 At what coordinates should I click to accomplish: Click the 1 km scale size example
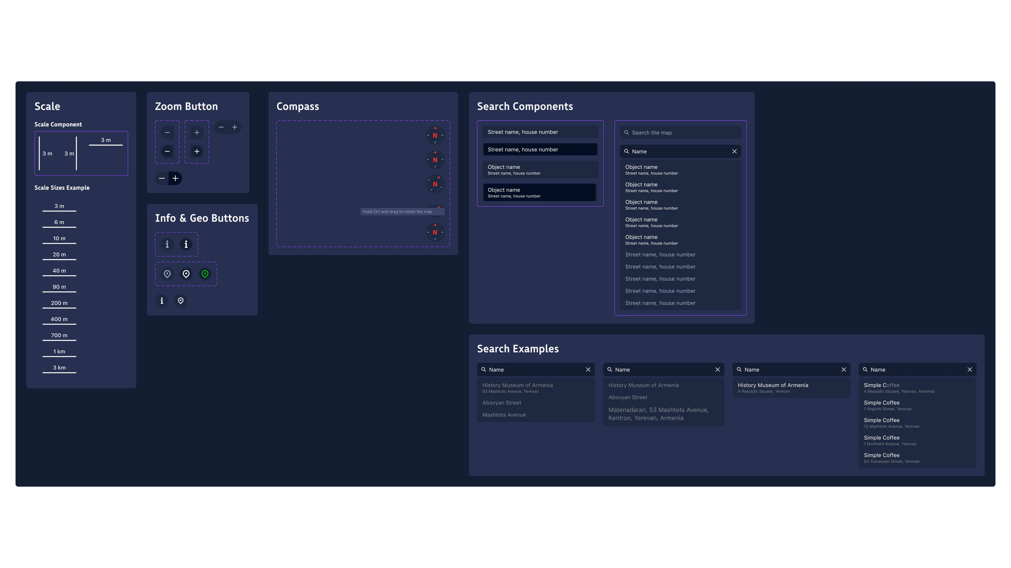pyautogui.click(x=59, y=353)
